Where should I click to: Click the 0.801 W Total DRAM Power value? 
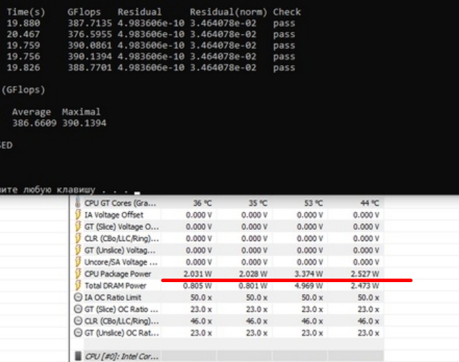253,286
